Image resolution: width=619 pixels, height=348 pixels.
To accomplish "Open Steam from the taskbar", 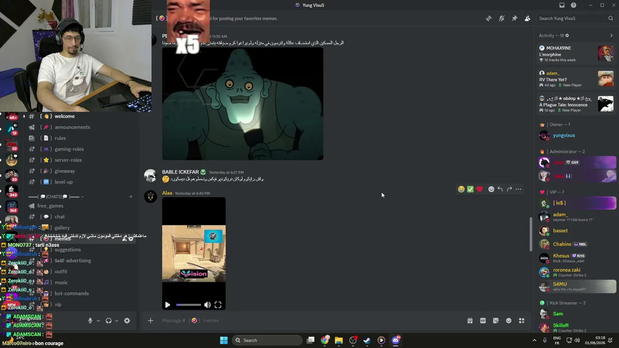I will [x=367, y=340].
